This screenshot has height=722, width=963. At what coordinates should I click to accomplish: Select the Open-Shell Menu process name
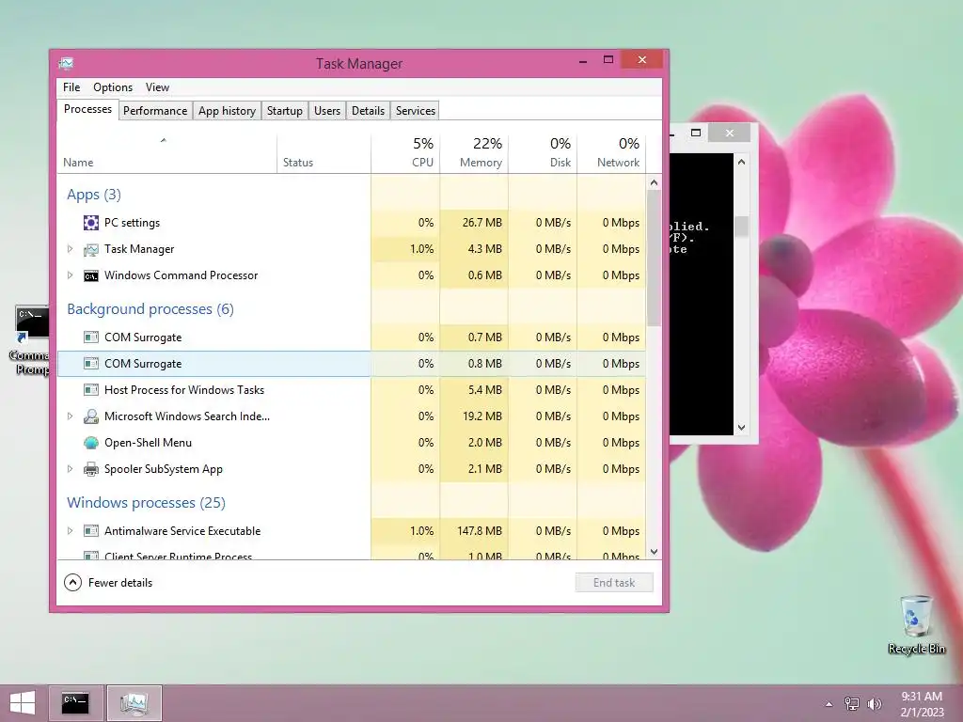point(148,443)
